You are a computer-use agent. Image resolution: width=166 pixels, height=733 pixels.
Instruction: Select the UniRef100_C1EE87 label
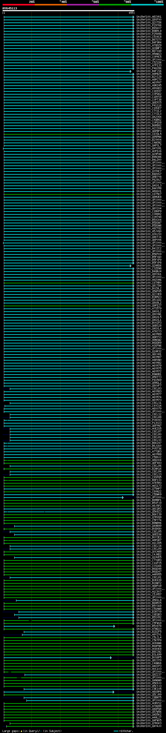(x=149, y=91)
